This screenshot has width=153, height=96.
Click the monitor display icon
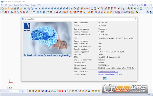141,9
